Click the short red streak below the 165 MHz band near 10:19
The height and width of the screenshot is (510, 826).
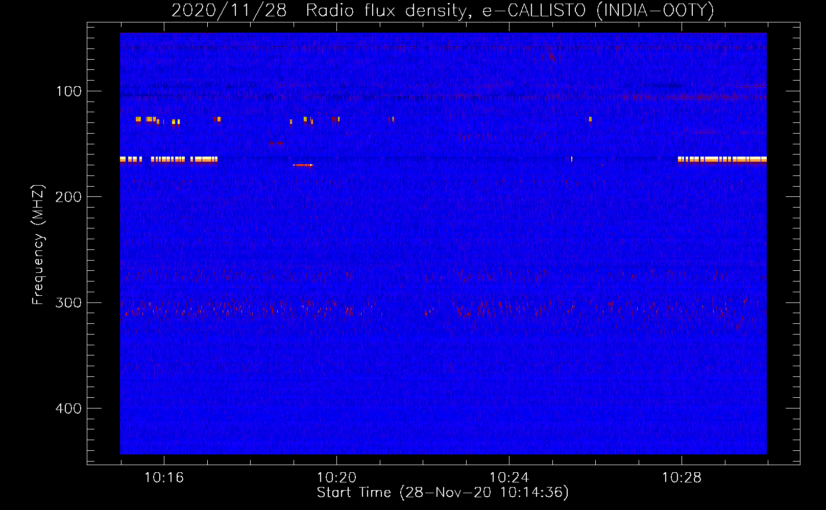click(303, 165)
